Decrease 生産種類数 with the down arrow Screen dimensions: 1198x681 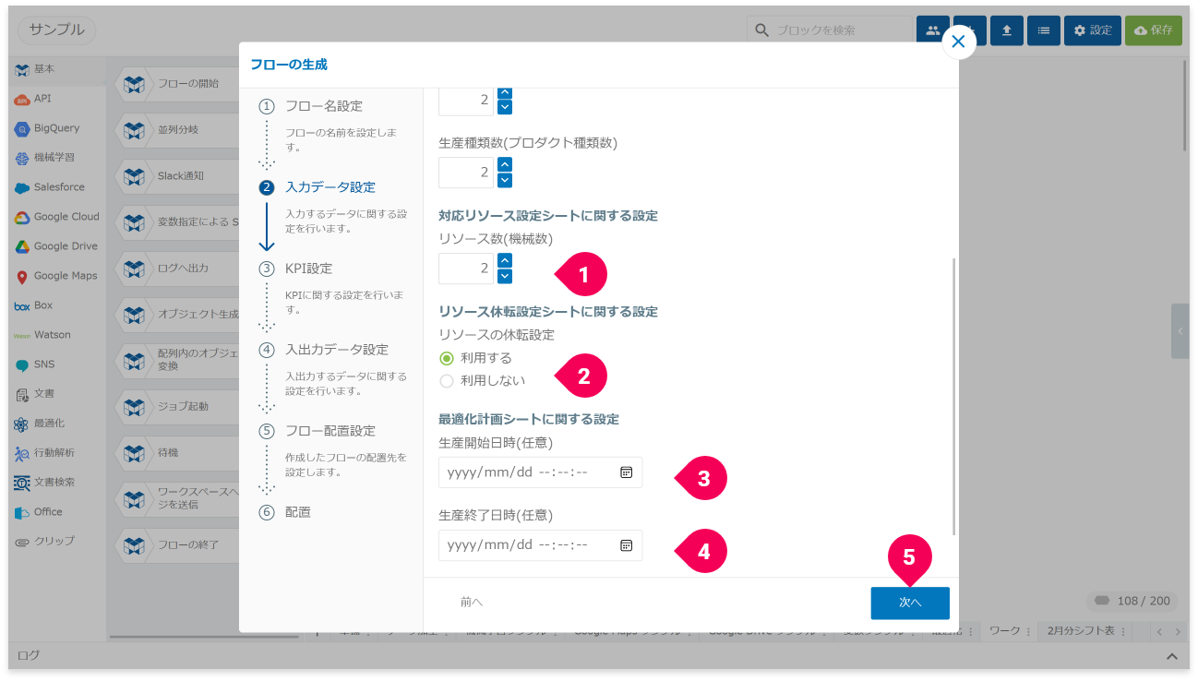[505, 181]
